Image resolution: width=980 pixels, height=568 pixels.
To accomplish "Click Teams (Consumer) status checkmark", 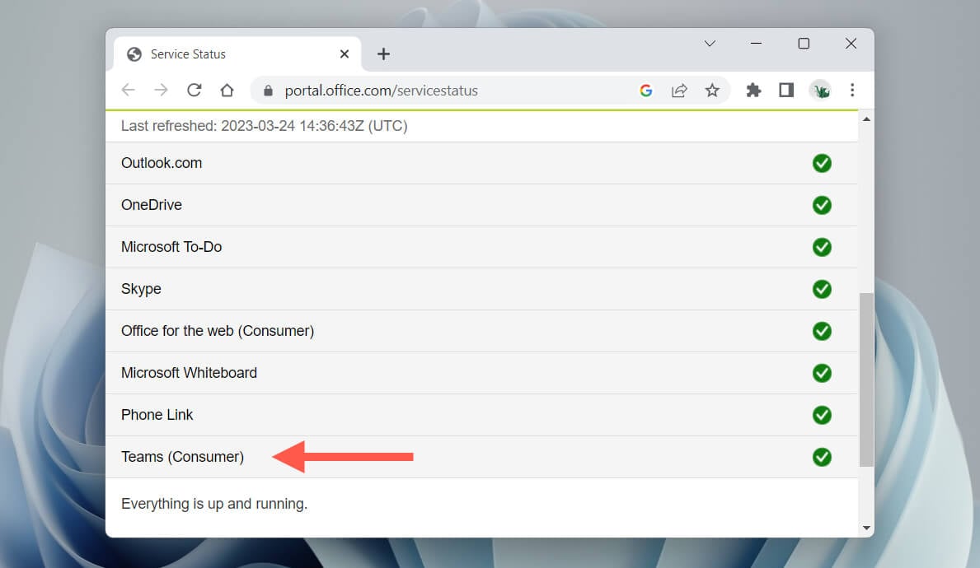I will click(x=822, y=457).
